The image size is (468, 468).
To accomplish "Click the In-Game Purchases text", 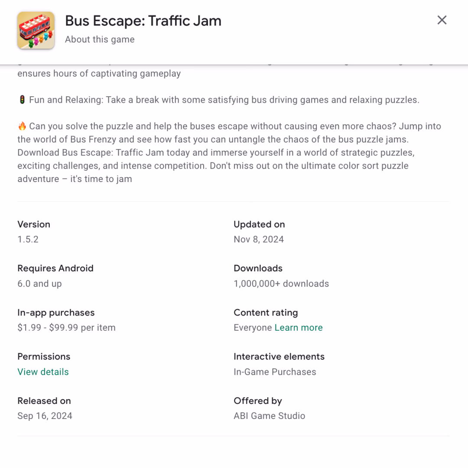I will (x=275, y=372).
